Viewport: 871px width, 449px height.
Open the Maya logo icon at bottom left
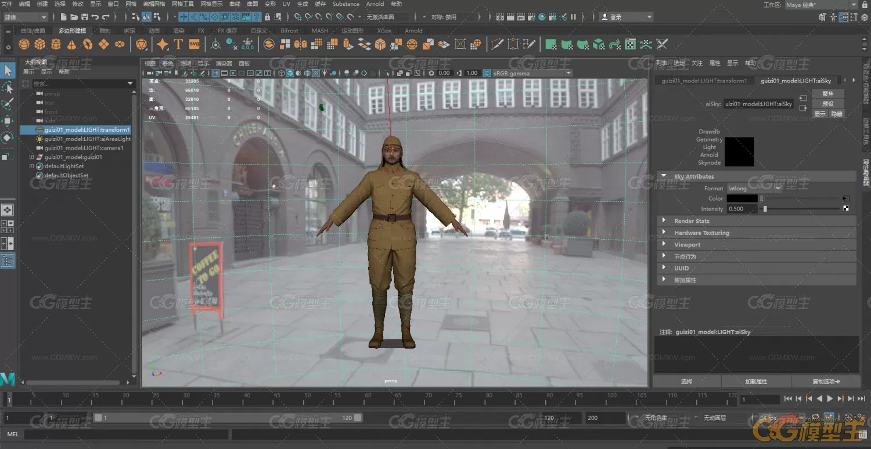pos(8,379)
